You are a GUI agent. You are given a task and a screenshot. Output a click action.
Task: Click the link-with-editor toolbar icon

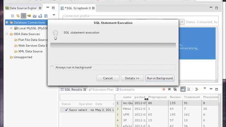coord(18,16)
